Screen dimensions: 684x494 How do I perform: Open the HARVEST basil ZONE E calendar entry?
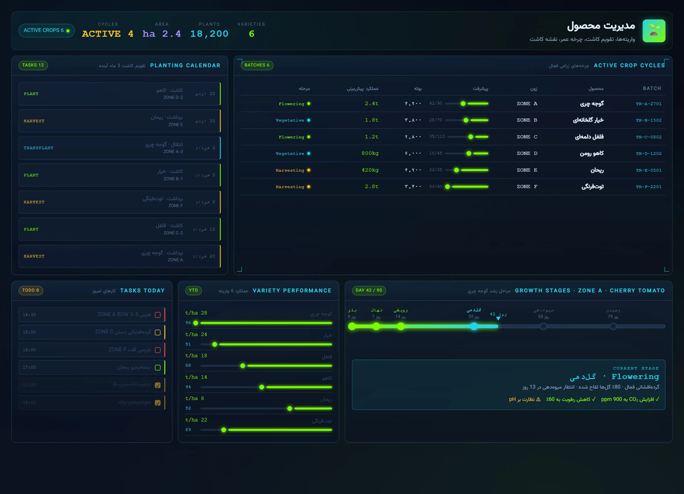pos(120,121)
